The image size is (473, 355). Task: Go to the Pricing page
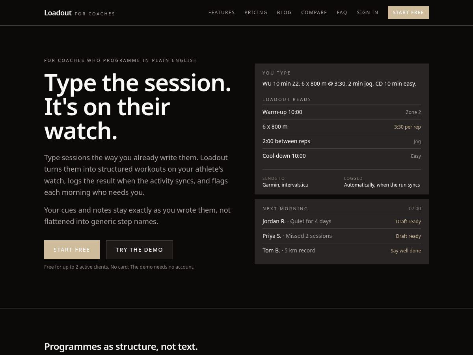pos(256,13)
